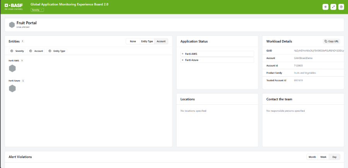The width and height of the screenshot is (348, 168).
Task: Click the Ferti Azure group label in Entities
Action: [14, 81]
